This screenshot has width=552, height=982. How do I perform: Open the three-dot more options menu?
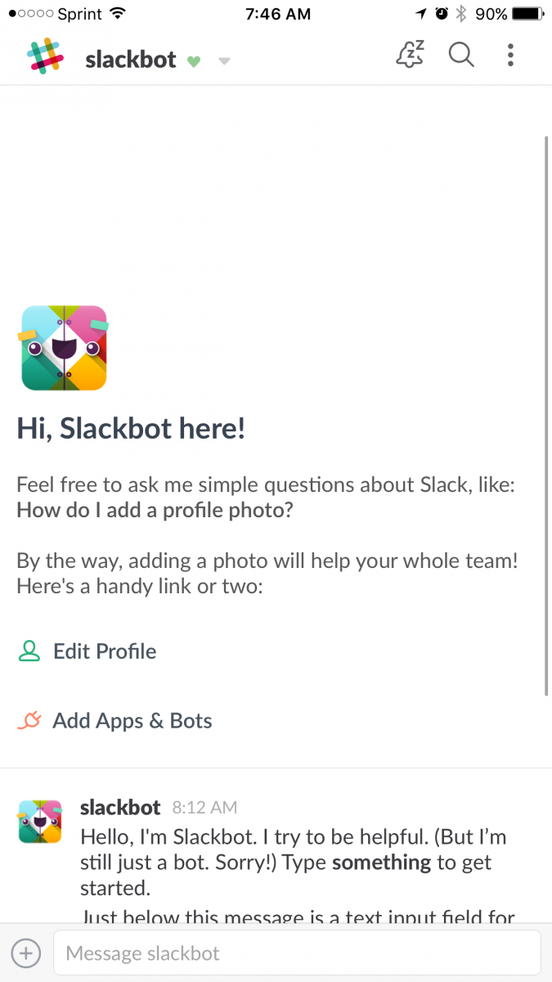(510, 55)
